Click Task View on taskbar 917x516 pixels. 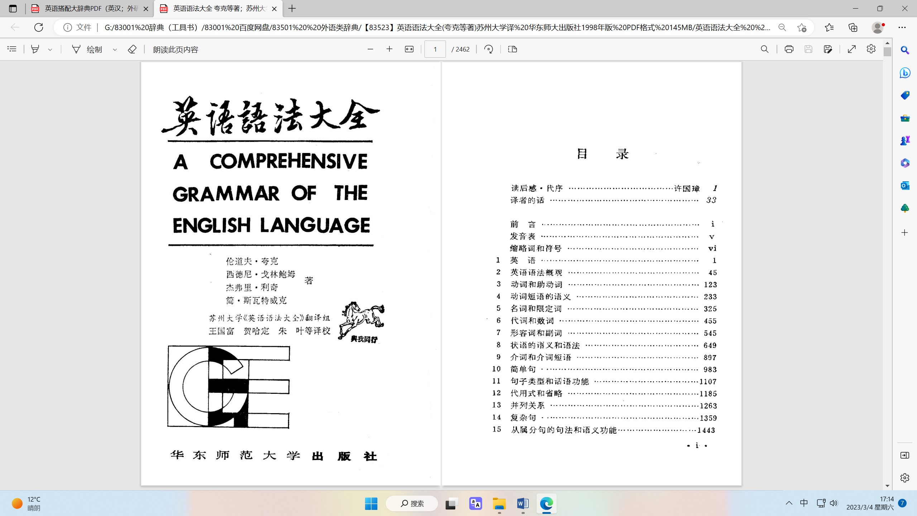451,503
